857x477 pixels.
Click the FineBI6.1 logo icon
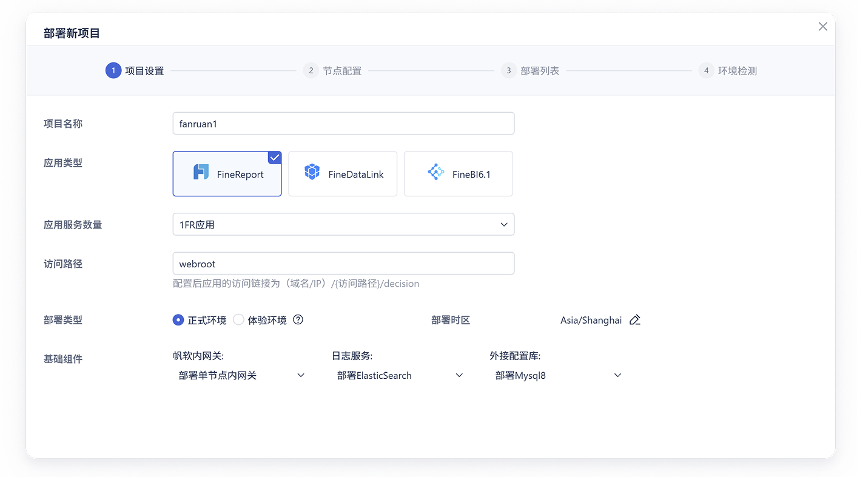pyautogui.click(x=436, y=172)
